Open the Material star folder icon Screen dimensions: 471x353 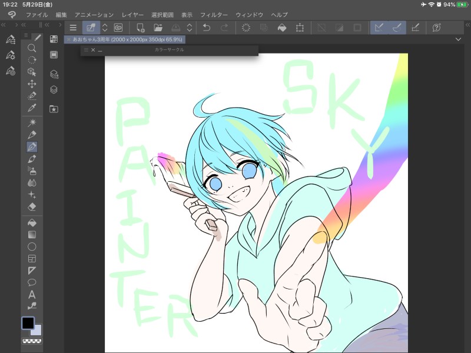[54, 109]
